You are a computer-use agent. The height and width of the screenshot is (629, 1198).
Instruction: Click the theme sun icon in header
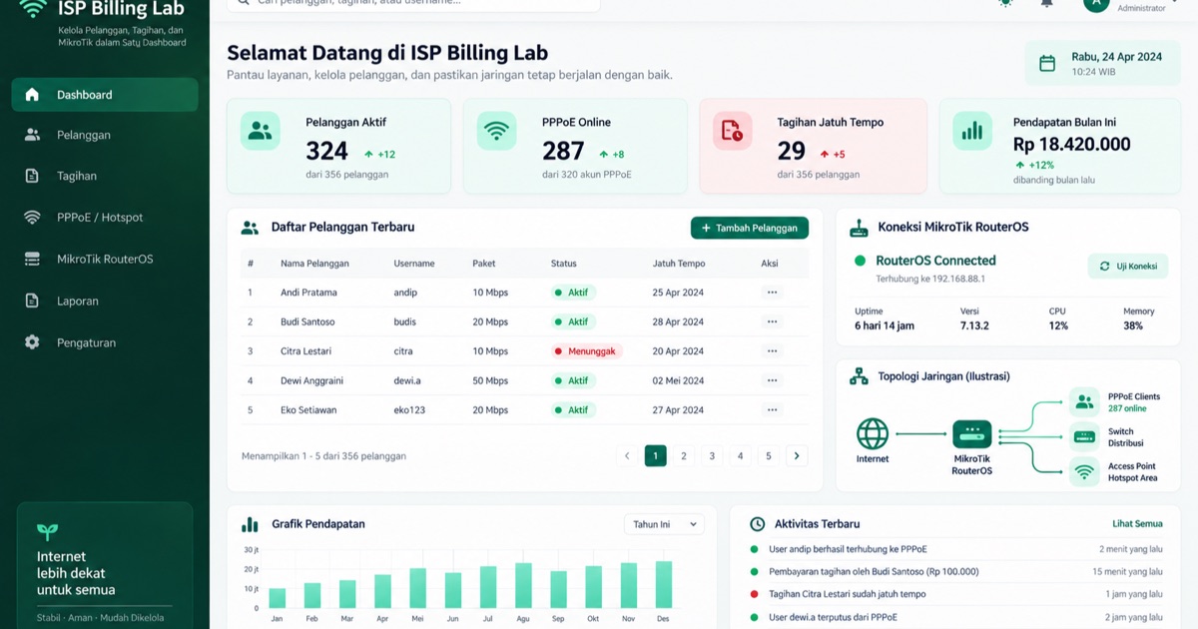tap(1005, 4)
